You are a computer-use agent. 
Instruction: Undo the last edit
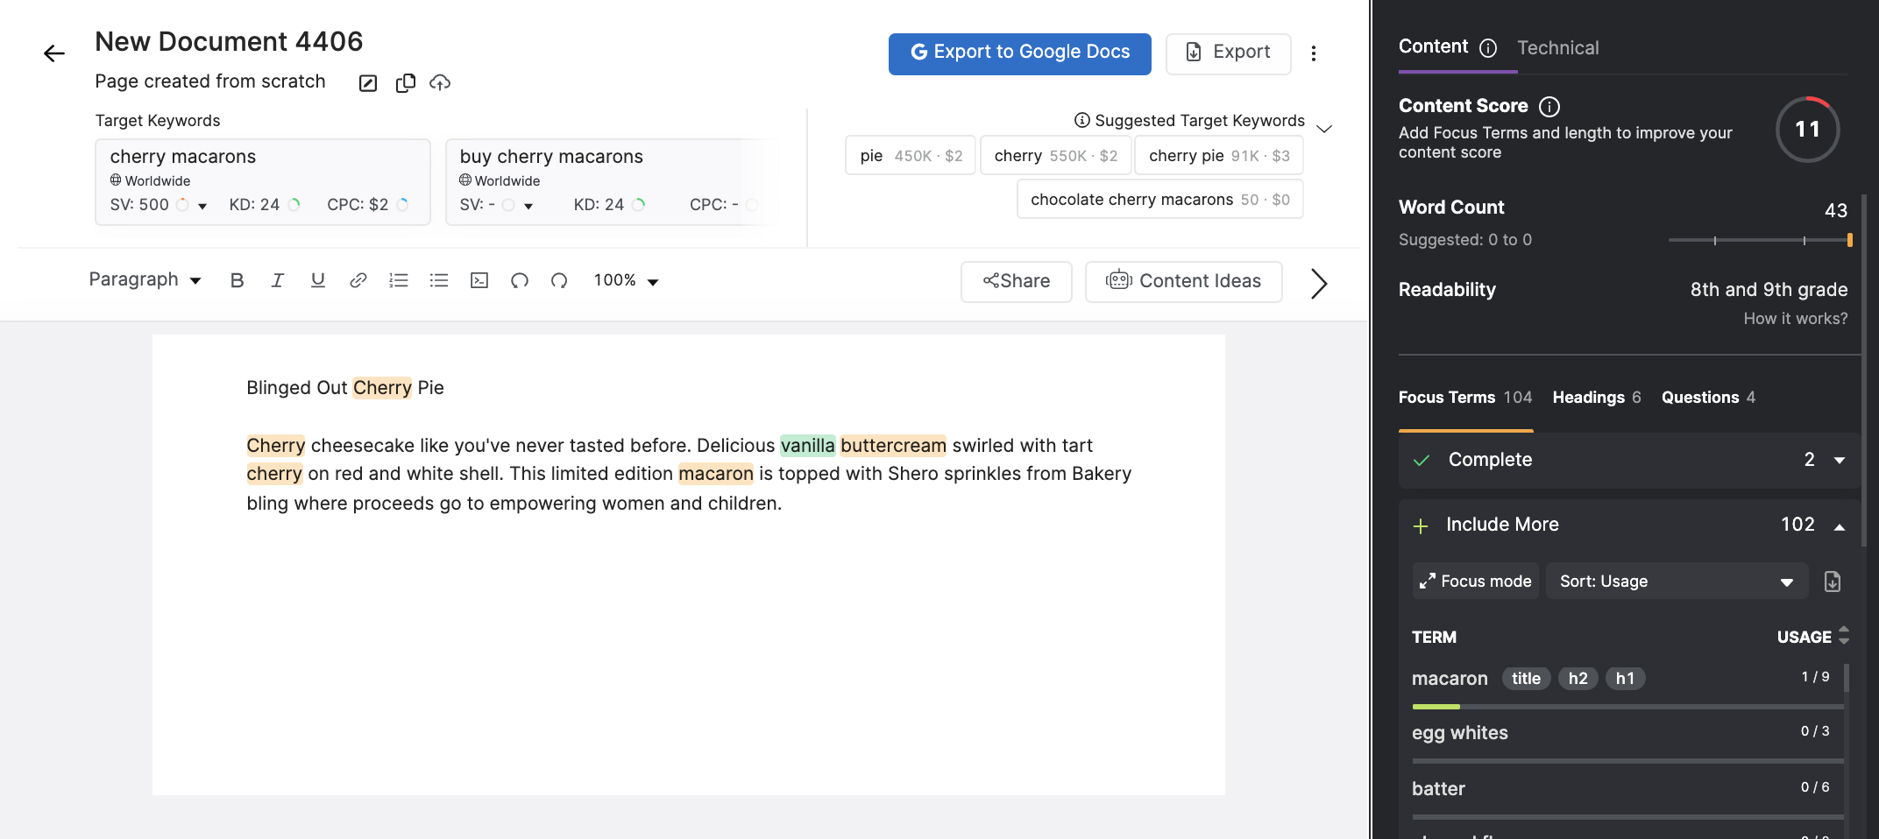pos(520,280)
